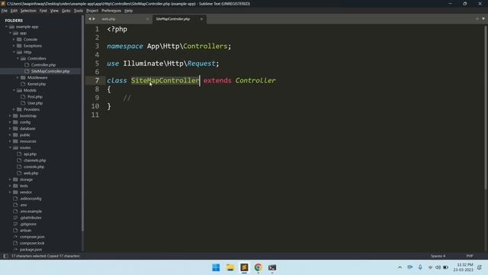This screenshot has height=275, width=488.
Task: Expand the Providers folder arrow
Action: tap(14, 109)
